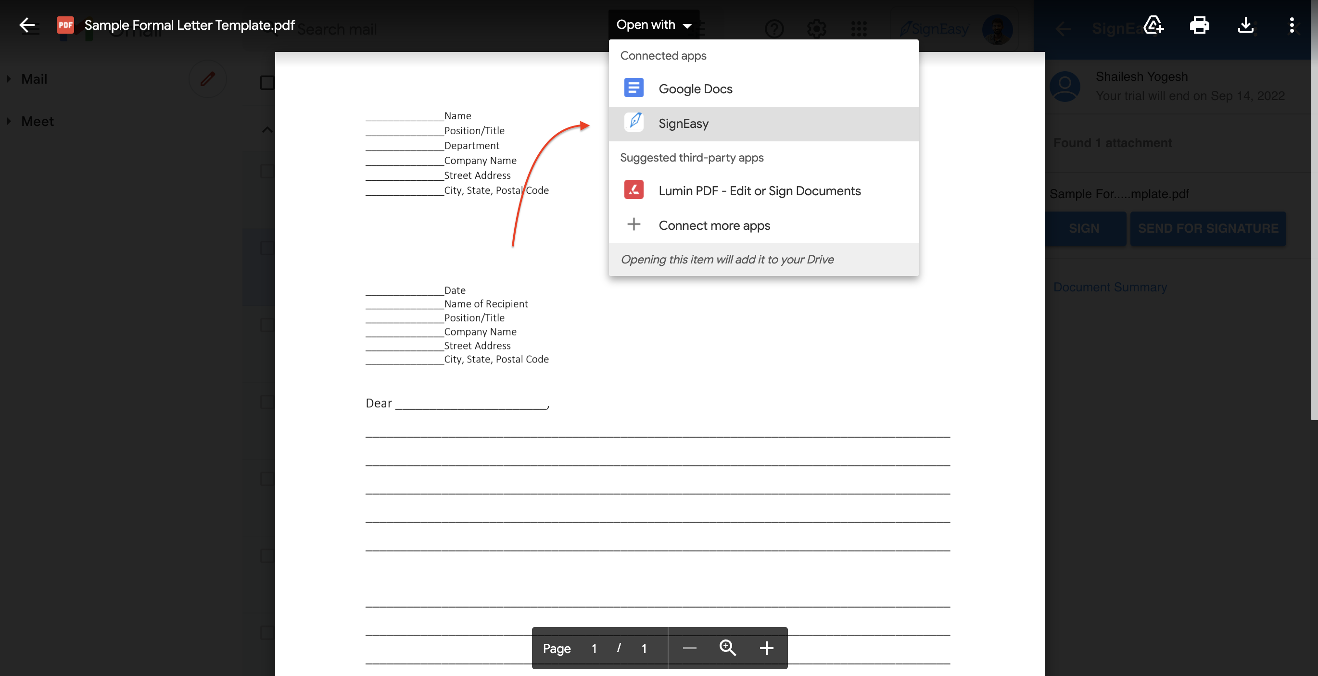Click the Sample For.....mplate.pdf attachment name
The height and width of the screenshot is (676, 1318).
1119,194
